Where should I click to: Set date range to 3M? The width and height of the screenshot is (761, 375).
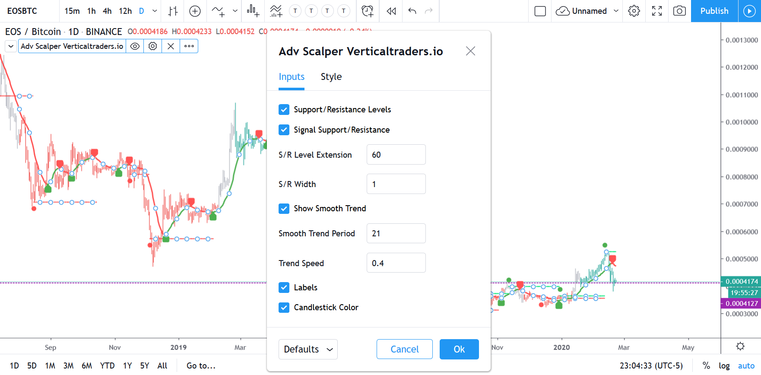pos(68,365)
